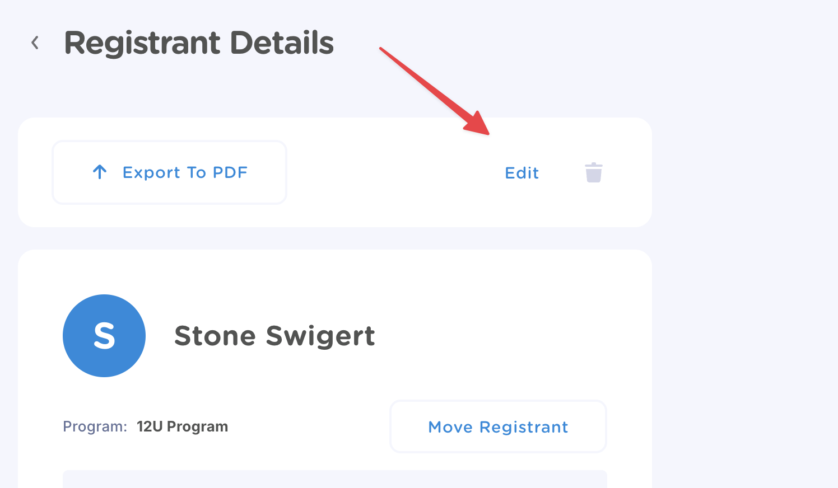
Task: Click the Program: field label
Action: pos(95,426)
